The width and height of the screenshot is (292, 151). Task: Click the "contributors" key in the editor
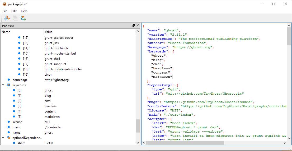[162, 106]
